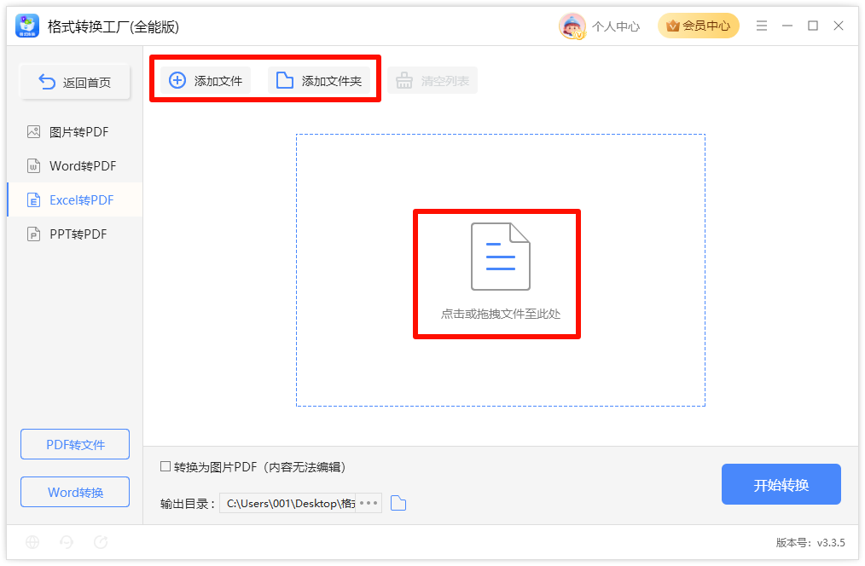Viewport: 865px width, 566px height.
Task: Select Word转PDF in sidebar
Action: click(x=74, y=166)
